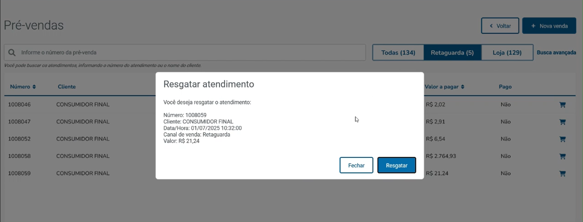Go back using Voltar button
The width and height of the screenshot is (583, 222).
pyautogui.click(x=500, y=26)
